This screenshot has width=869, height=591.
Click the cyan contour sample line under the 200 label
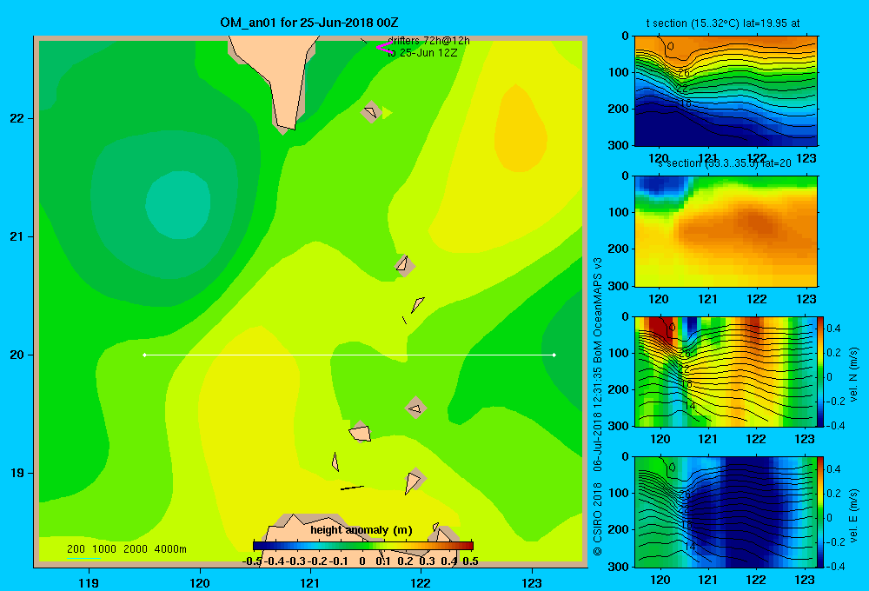[x=83, y=558]
